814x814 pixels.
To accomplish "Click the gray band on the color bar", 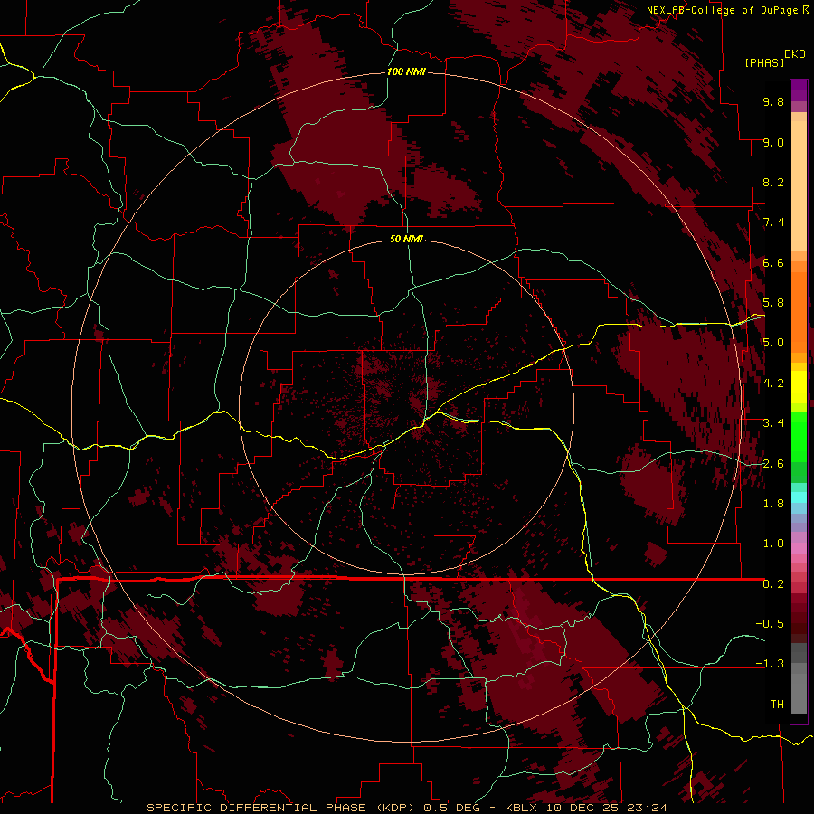I will point(799,677).
